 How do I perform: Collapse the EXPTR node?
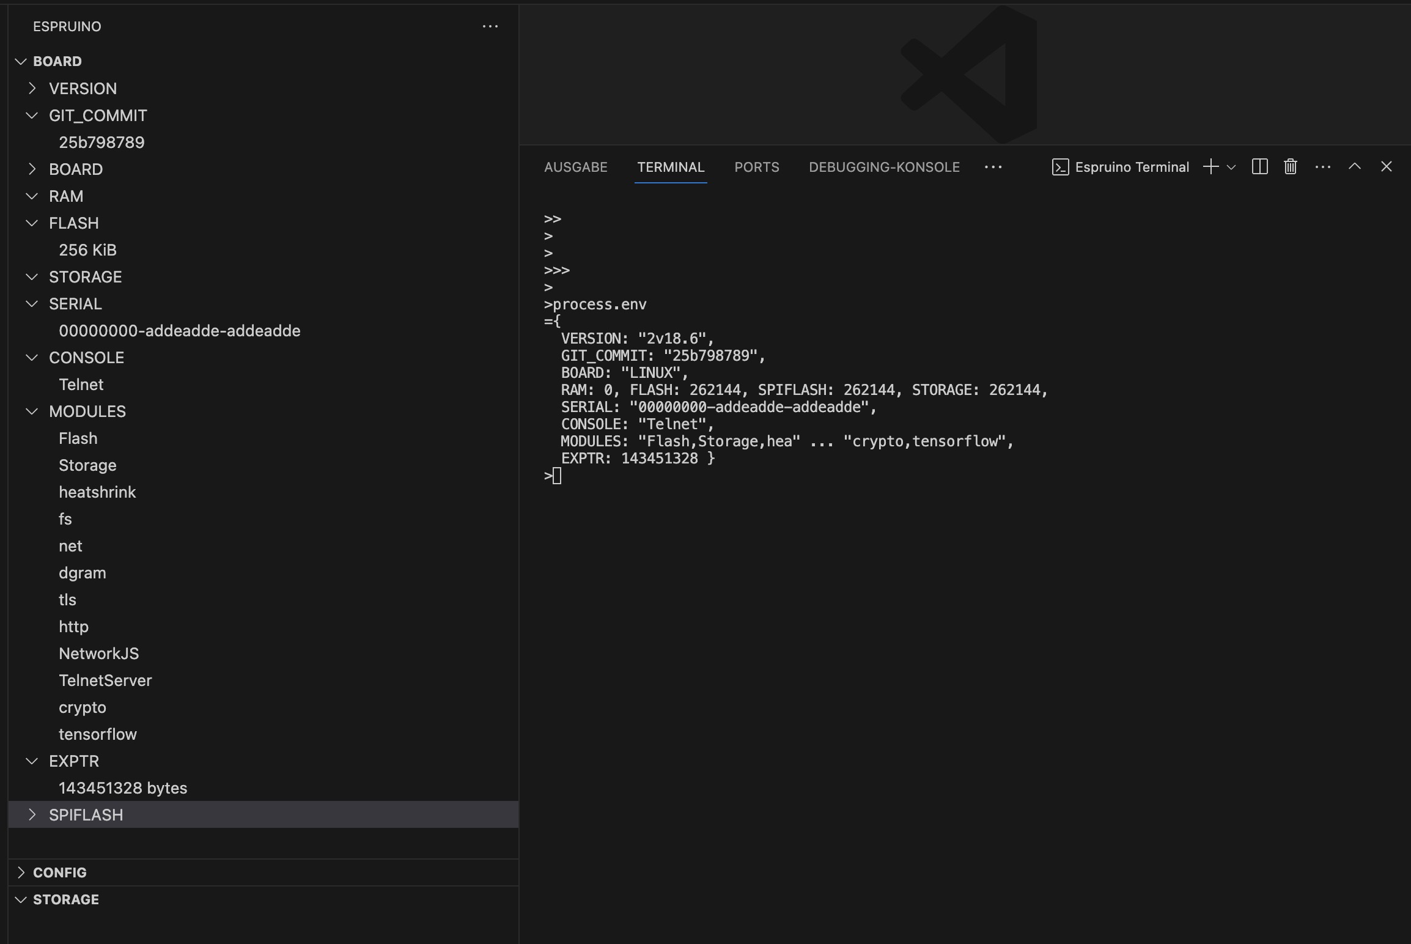[x=263, y=761]
